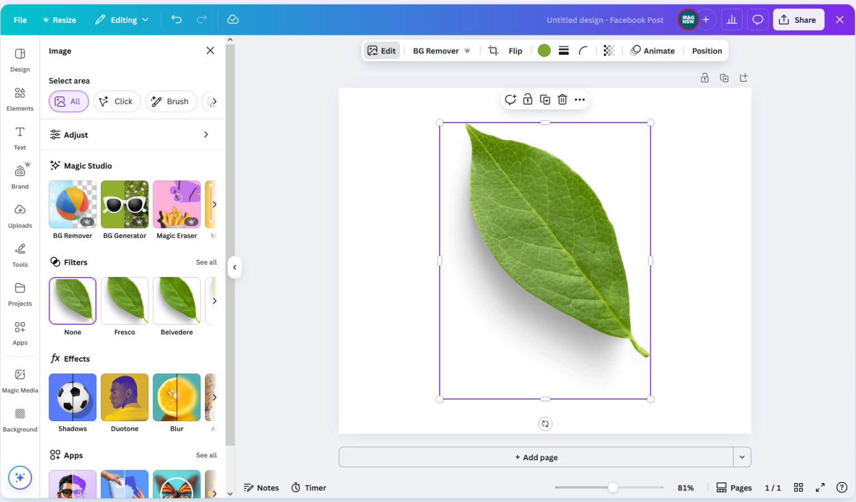
Task: Expand the BG Remover dropdown arrow
Action: pyautogui.click(x=468, y=50)
